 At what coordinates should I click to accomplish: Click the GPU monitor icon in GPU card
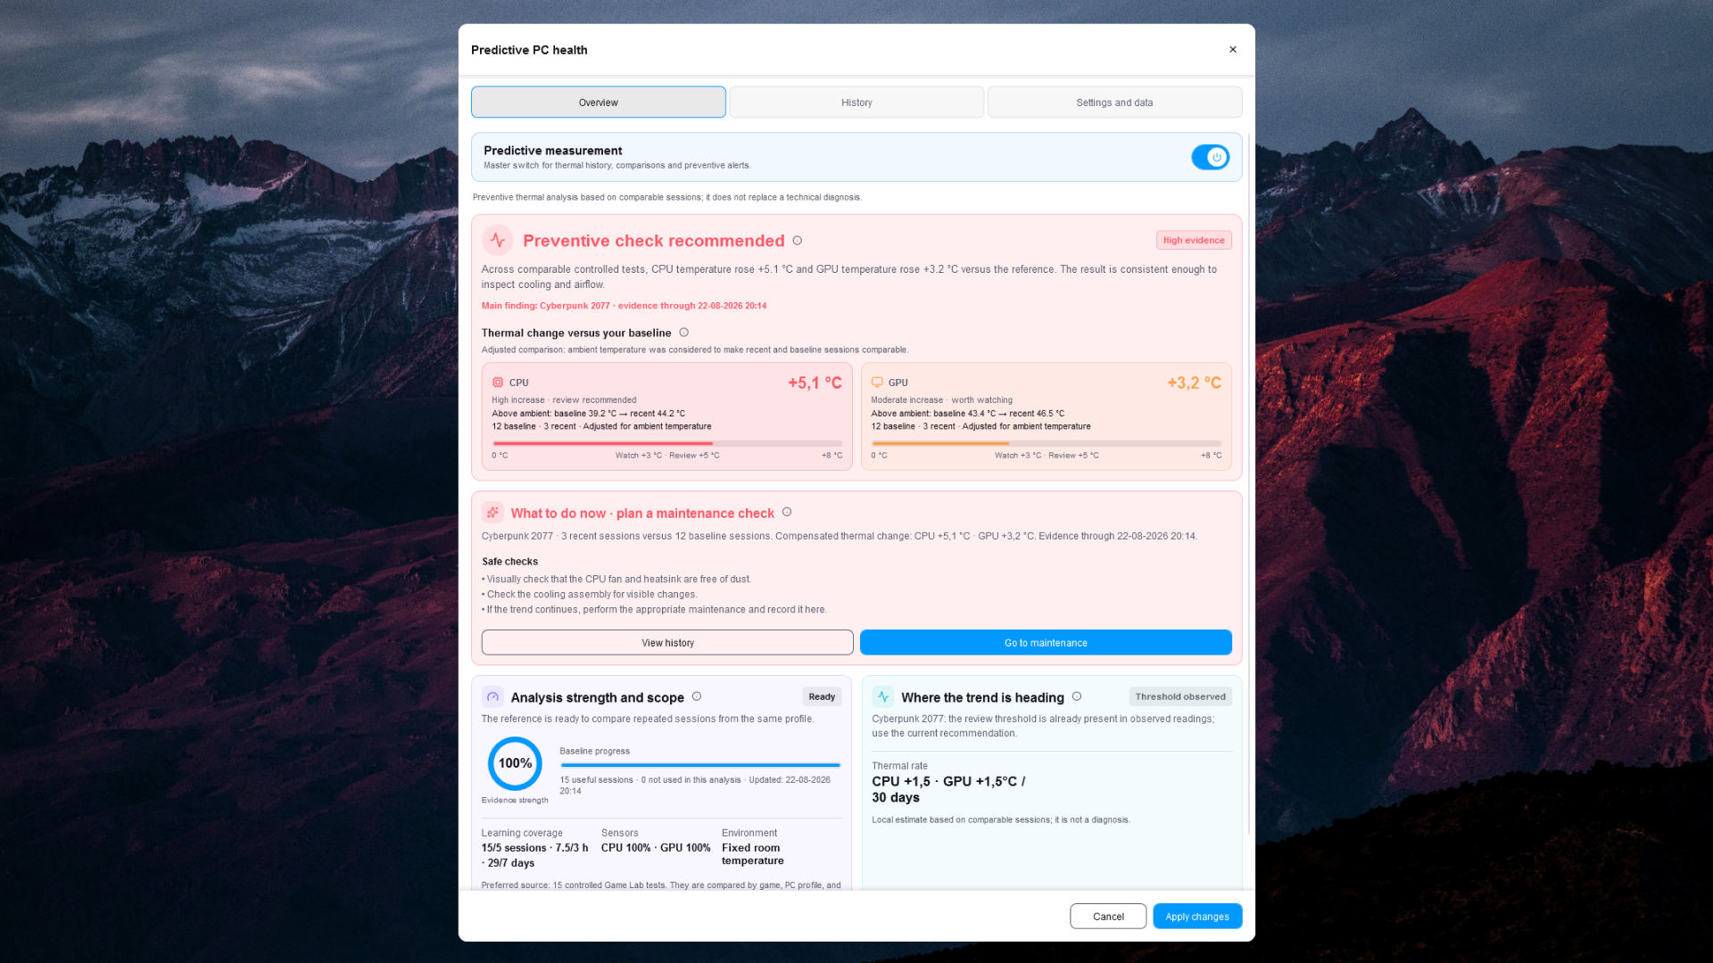click(x=877, y=383)
